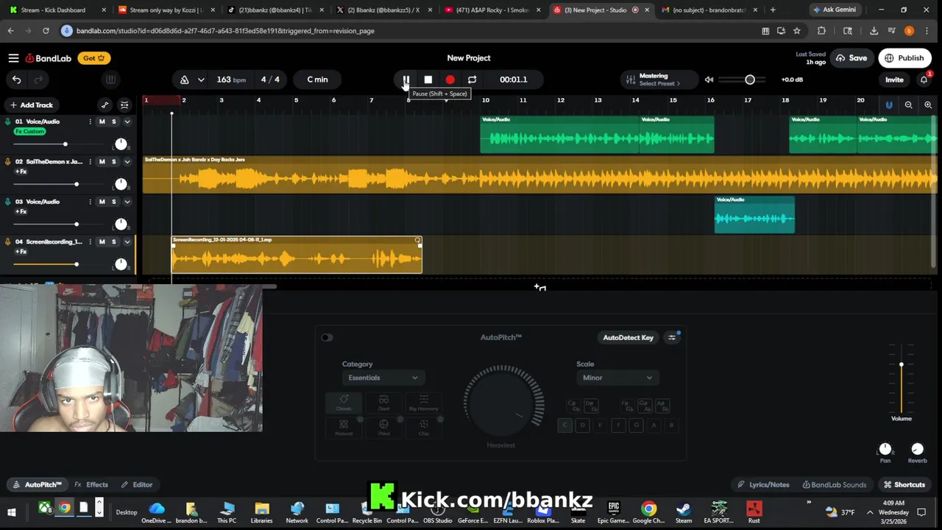Open Fx Custom on track 01

pos(30,132)
